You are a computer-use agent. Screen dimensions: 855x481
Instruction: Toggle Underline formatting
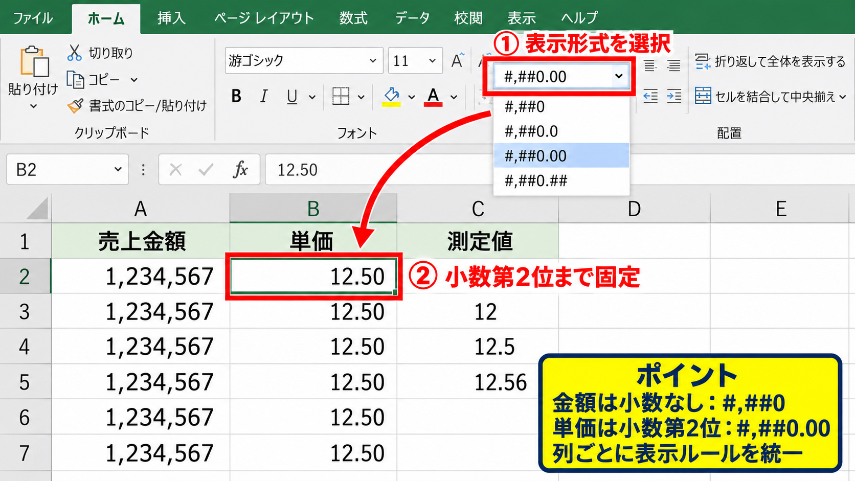(292, 96)
